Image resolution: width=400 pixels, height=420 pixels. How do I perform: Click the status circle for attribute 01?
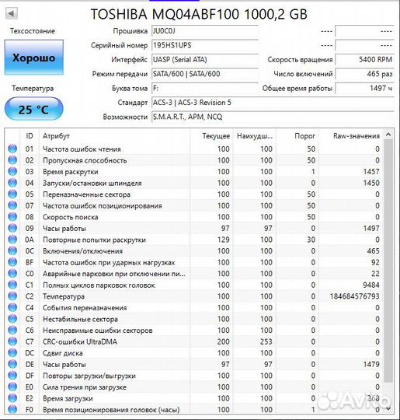(x=12, y=149)
